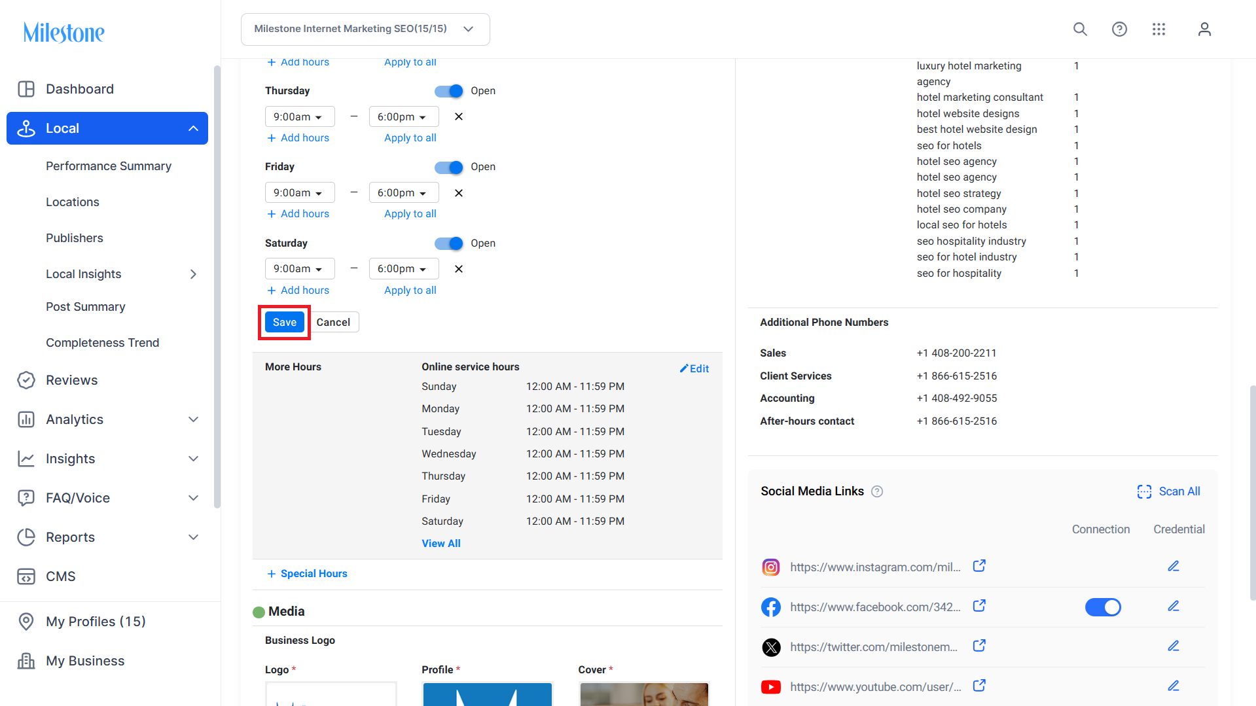Open Twitter link in new tab icon

coord(979,646)
